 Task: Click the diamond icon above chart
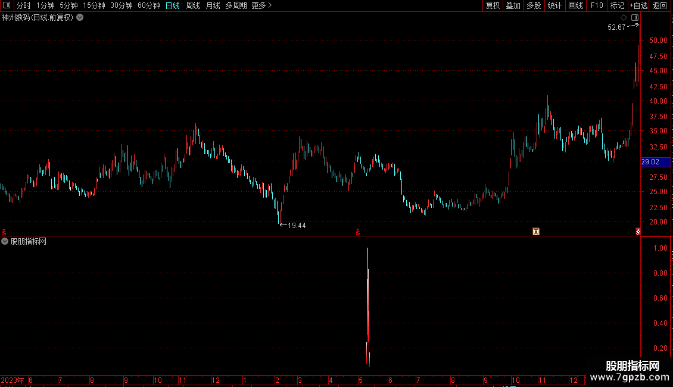[x=624, y=18]
